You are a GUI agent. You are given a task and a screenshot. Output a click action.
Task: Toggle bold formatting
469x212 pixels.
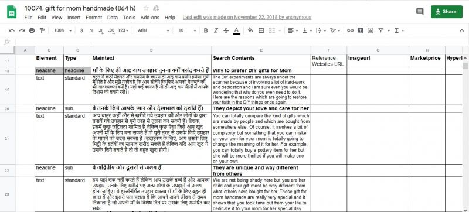(x=206, y=30)
